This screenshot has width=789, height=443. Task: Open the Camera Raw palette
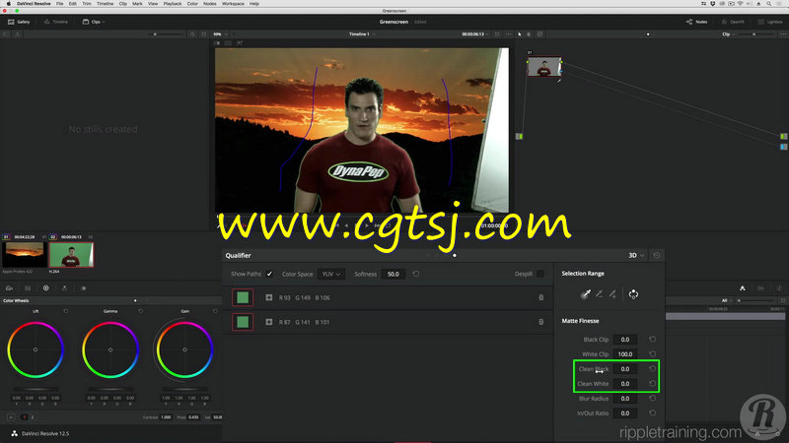tap(9, 288)
